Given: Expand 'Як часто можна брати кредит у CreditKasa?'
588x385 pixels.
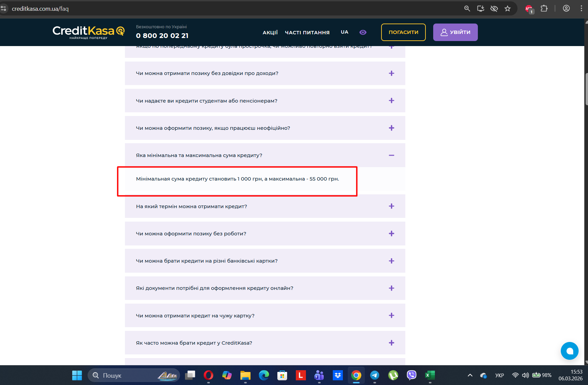Looking at the screenshot, I should click(x=265, y=343).
